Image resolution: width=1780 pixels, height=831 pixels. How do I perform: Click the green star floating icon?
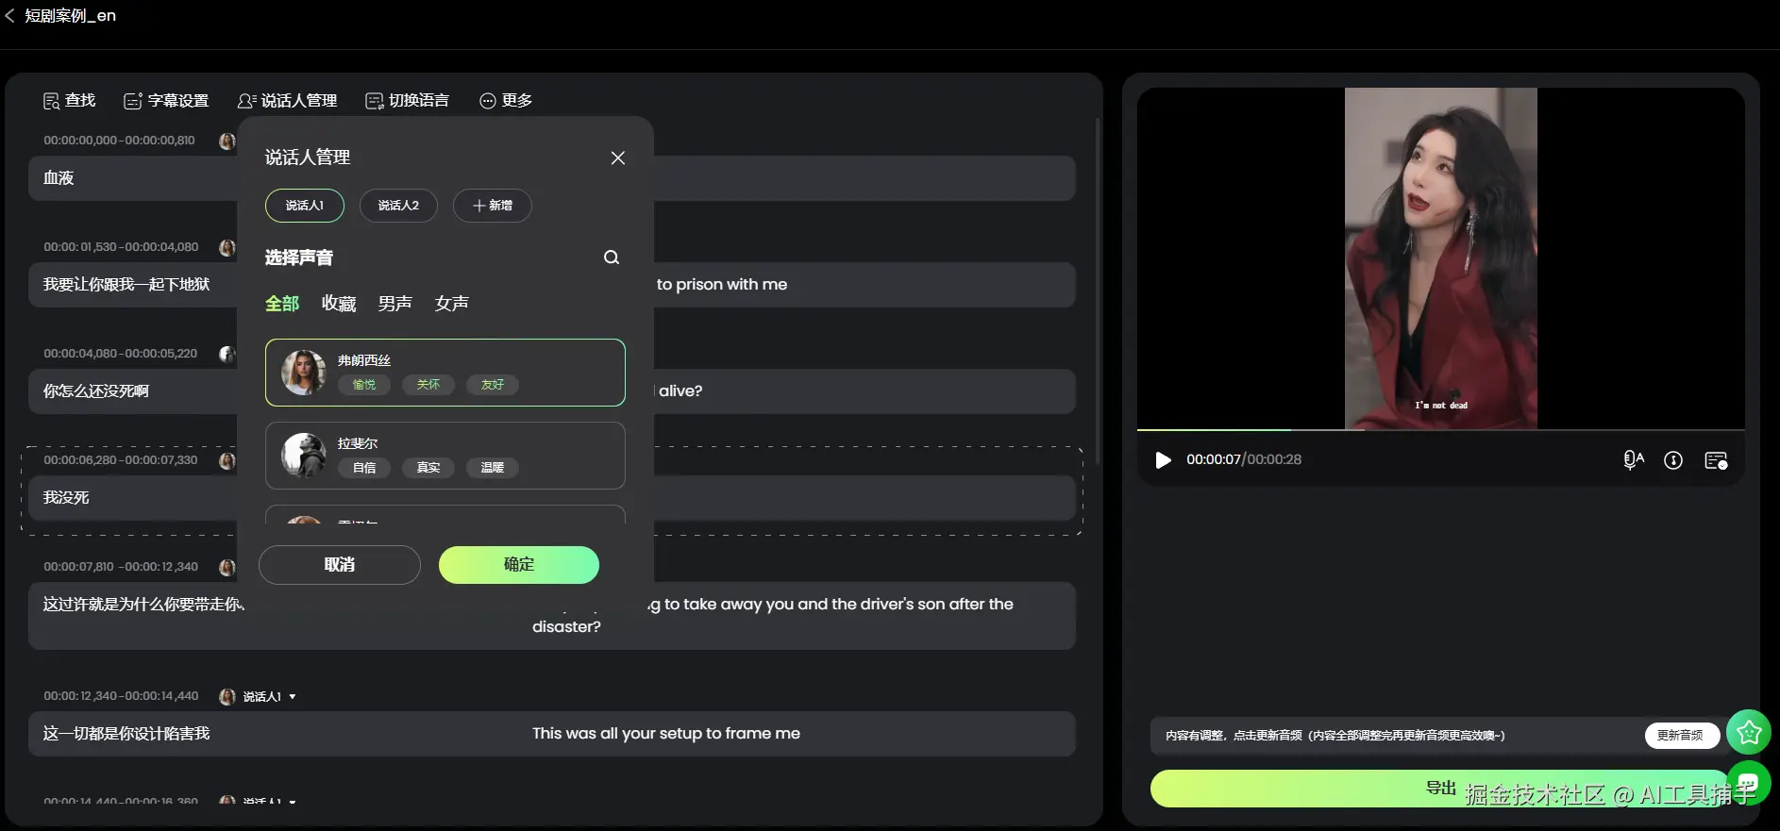1749,732
